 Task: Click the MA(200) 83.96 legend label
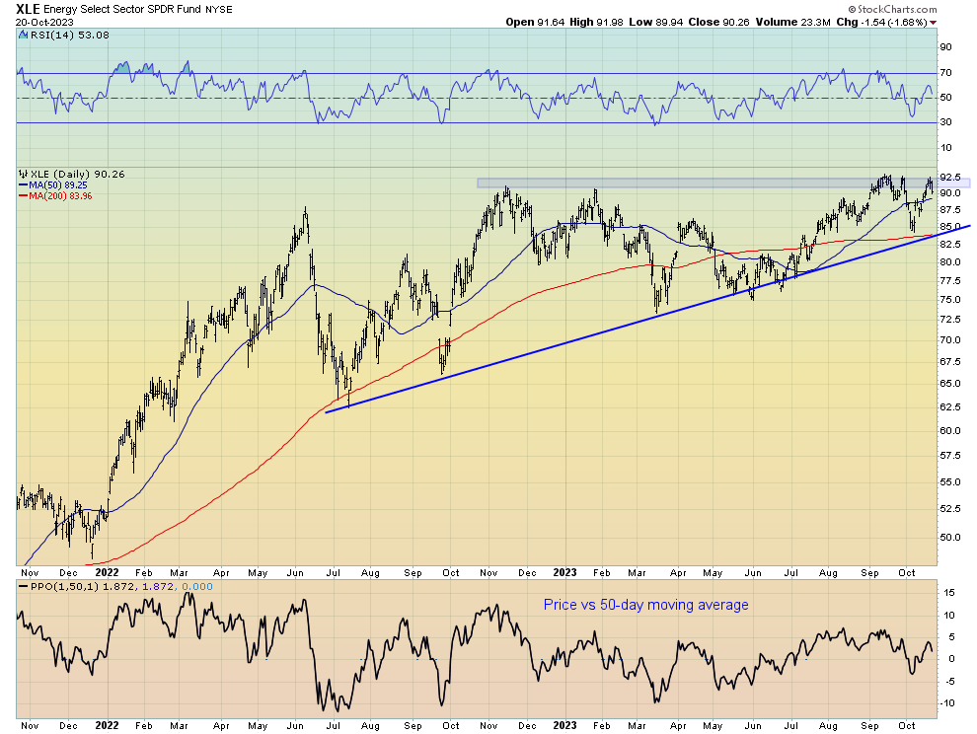[x=60, y=195]
